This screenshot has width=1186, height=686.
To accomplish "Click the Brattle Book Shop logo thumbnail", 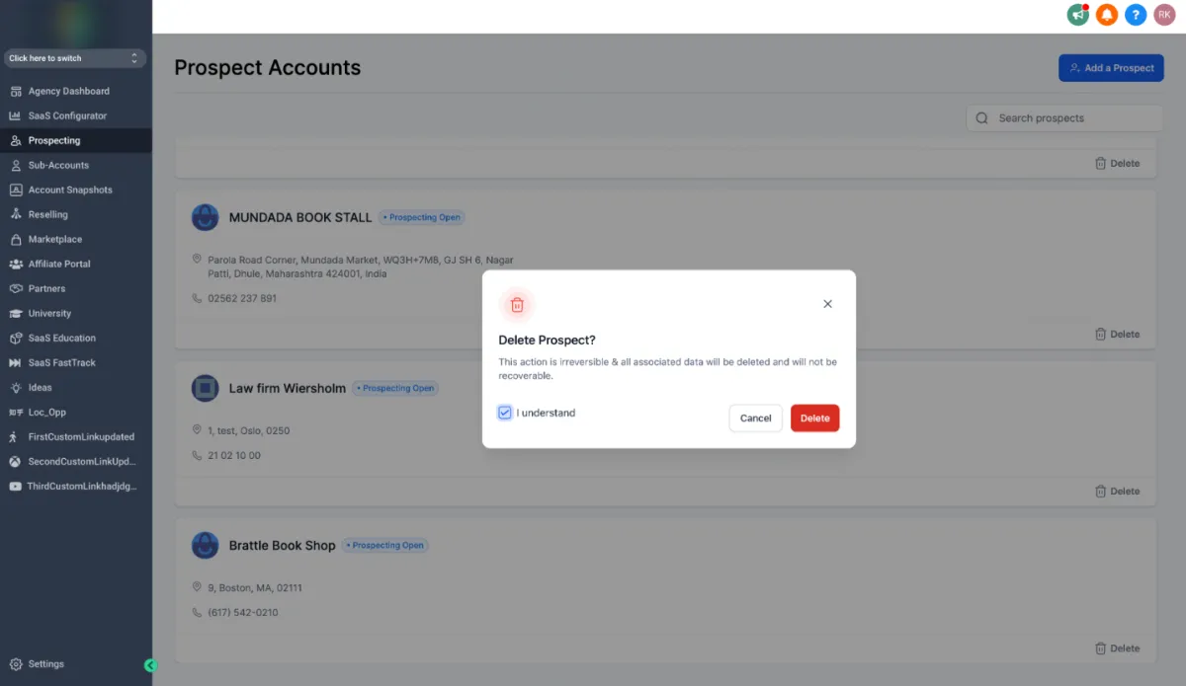I will 205,545.
